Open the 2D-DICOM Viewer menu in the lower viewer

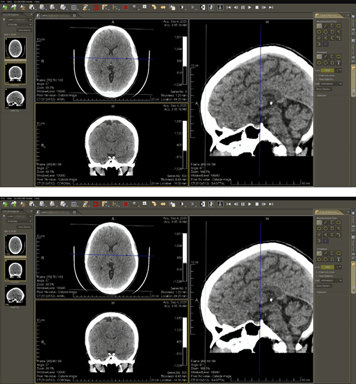(23, 198)
